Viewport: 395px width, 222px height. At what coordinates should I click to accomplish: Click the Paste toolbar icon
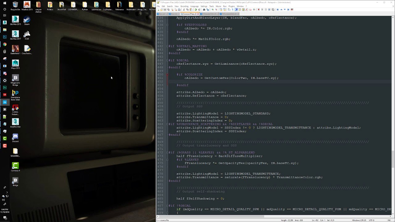point(191,10)
